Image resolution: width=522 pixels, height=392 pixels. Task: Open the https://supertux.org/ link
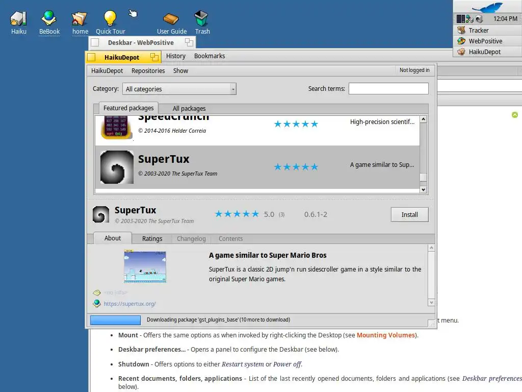tap(129, 304)
